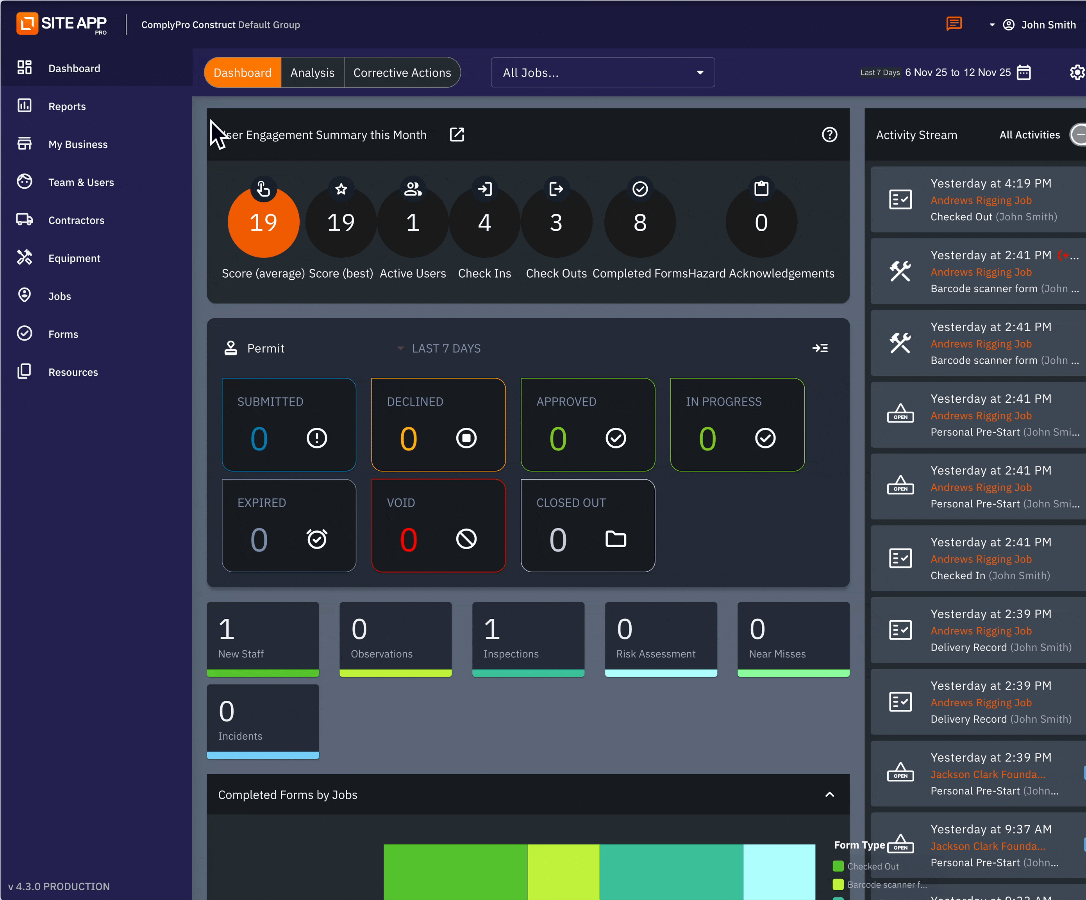Click the first Andrews Rigging Job link

point(981,200)
